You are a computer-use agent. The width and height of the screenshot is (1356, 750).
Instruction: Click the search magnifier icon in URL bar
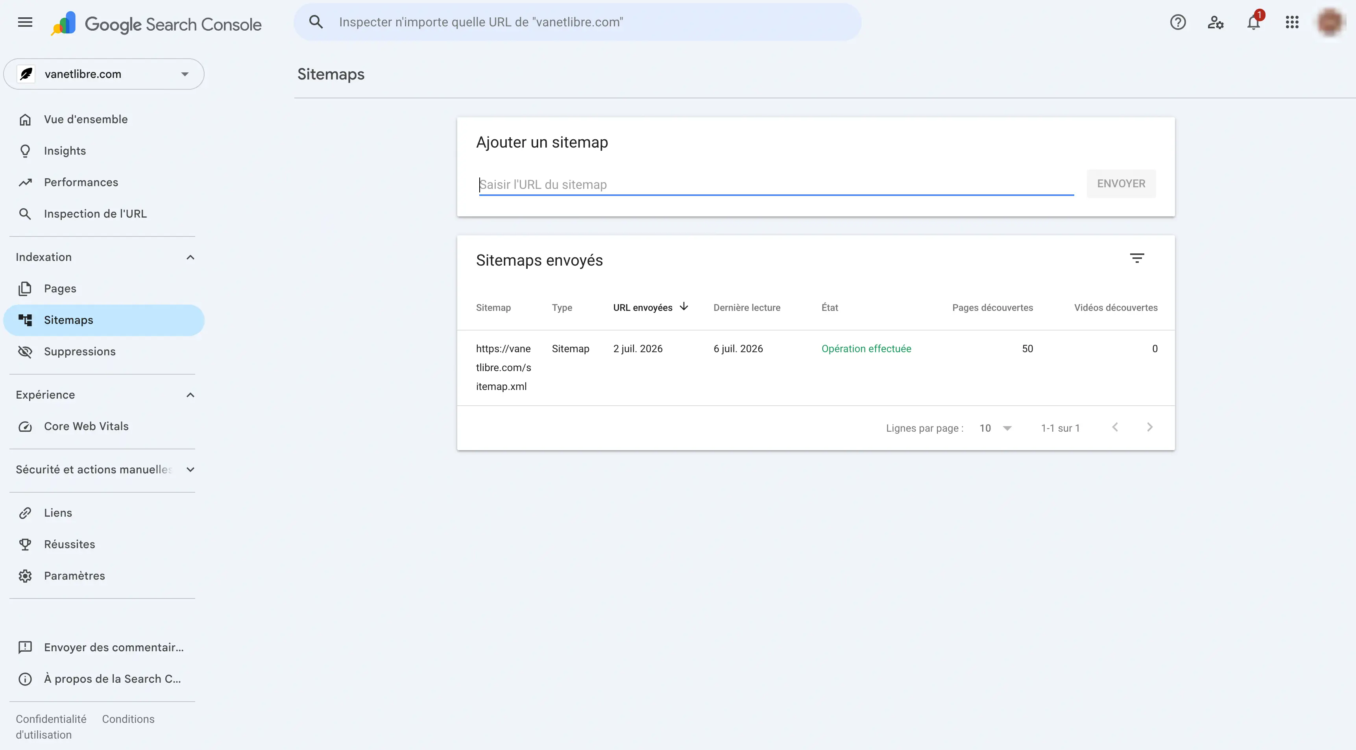tap(316, 22)
